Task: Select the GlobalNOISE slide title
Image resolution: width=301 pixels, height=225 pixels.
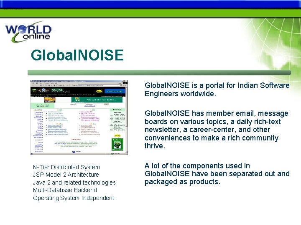Action: tap(77, 55)
